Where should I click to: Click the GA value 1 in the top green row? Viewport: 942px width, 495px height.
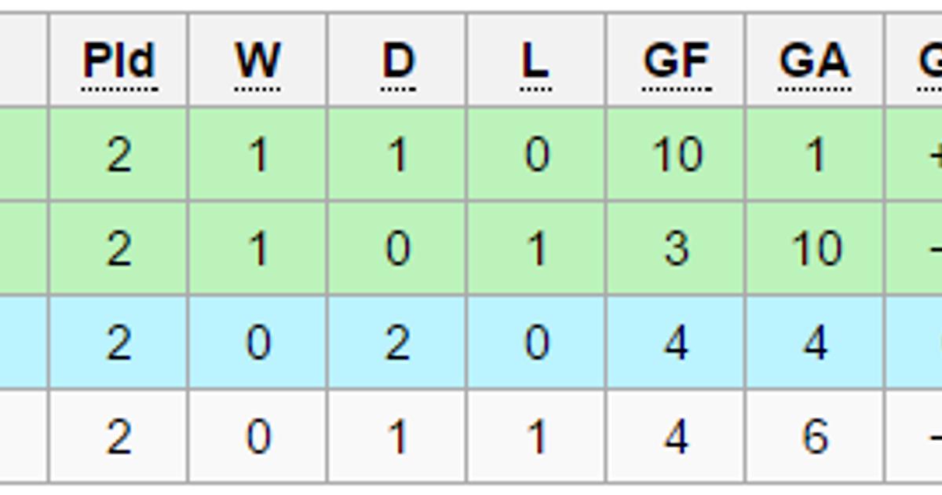coord(815,155)
